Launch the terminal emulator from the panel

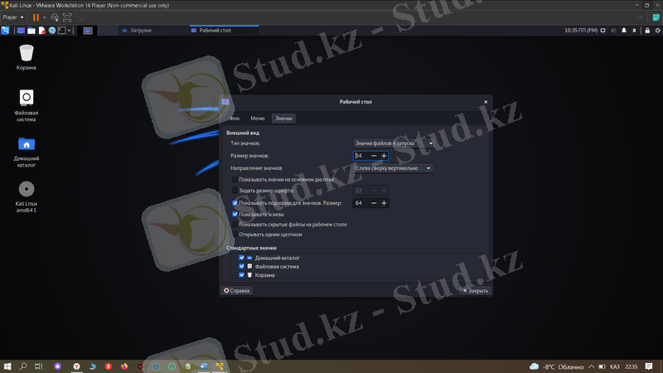pyautogui.click(x=60, y=31)
